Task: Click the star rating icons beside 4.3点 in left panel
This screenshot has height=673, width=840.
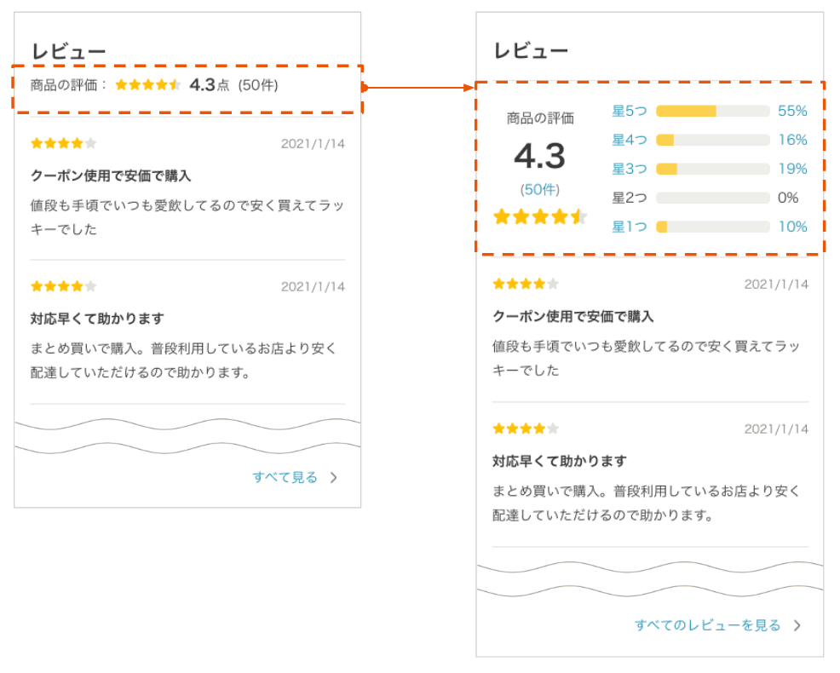Action: click(x=147, y=85)
